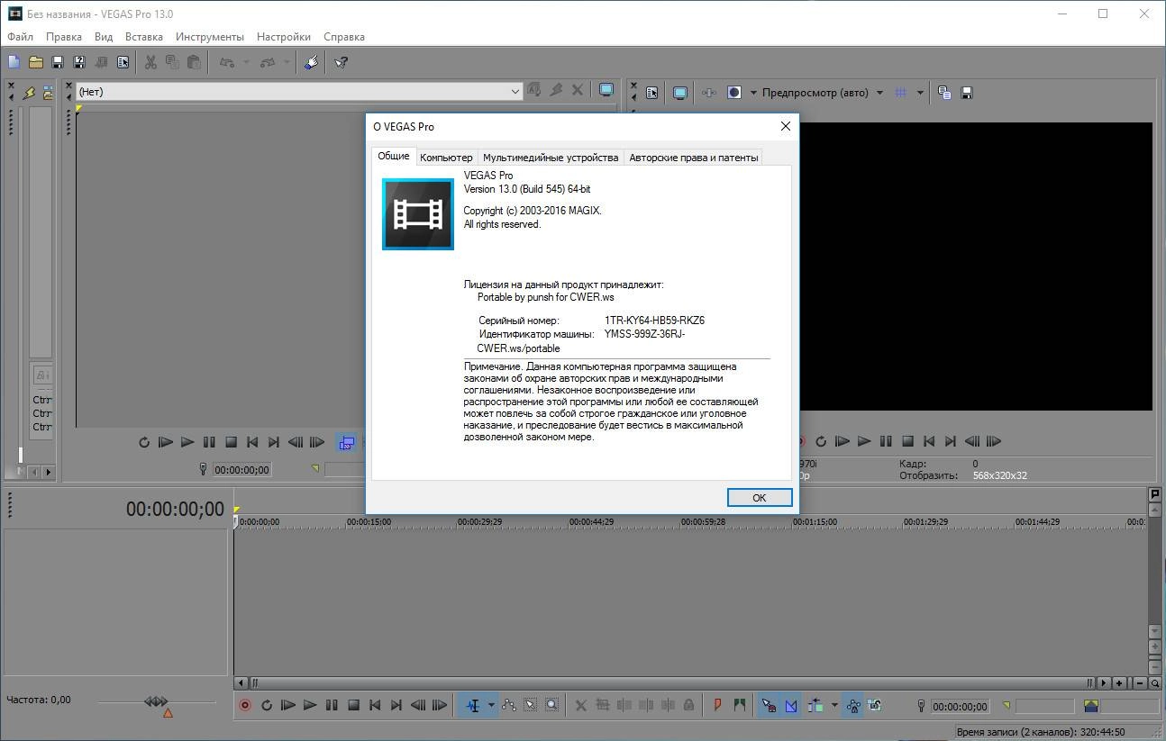Pause playback in the timeline transport
Viewport: 1166px width, 741px height.
tap(332, 706)
